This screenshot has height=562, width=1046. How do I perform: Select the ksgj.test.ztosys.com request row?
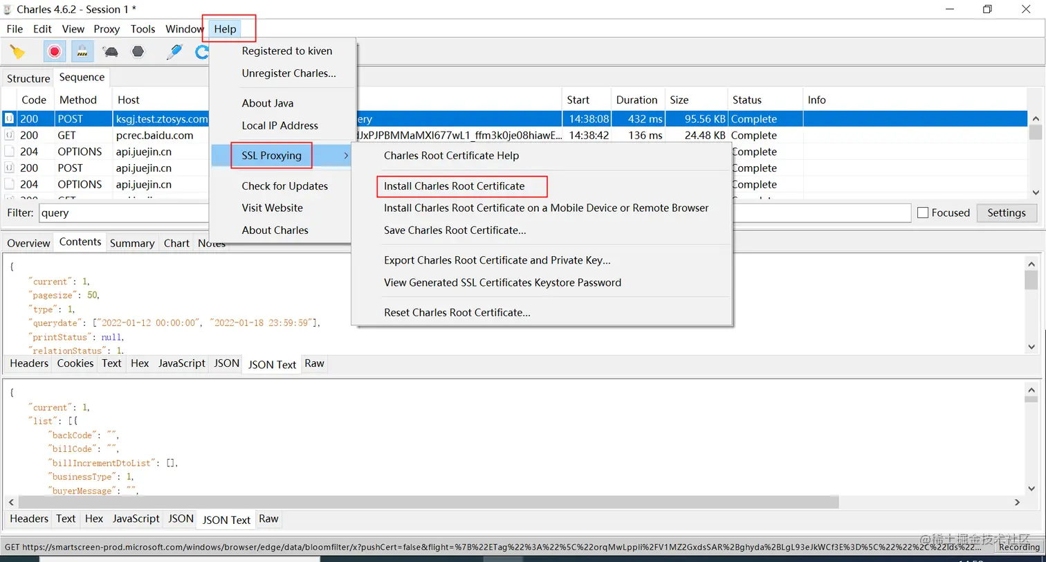click(515, 119)
